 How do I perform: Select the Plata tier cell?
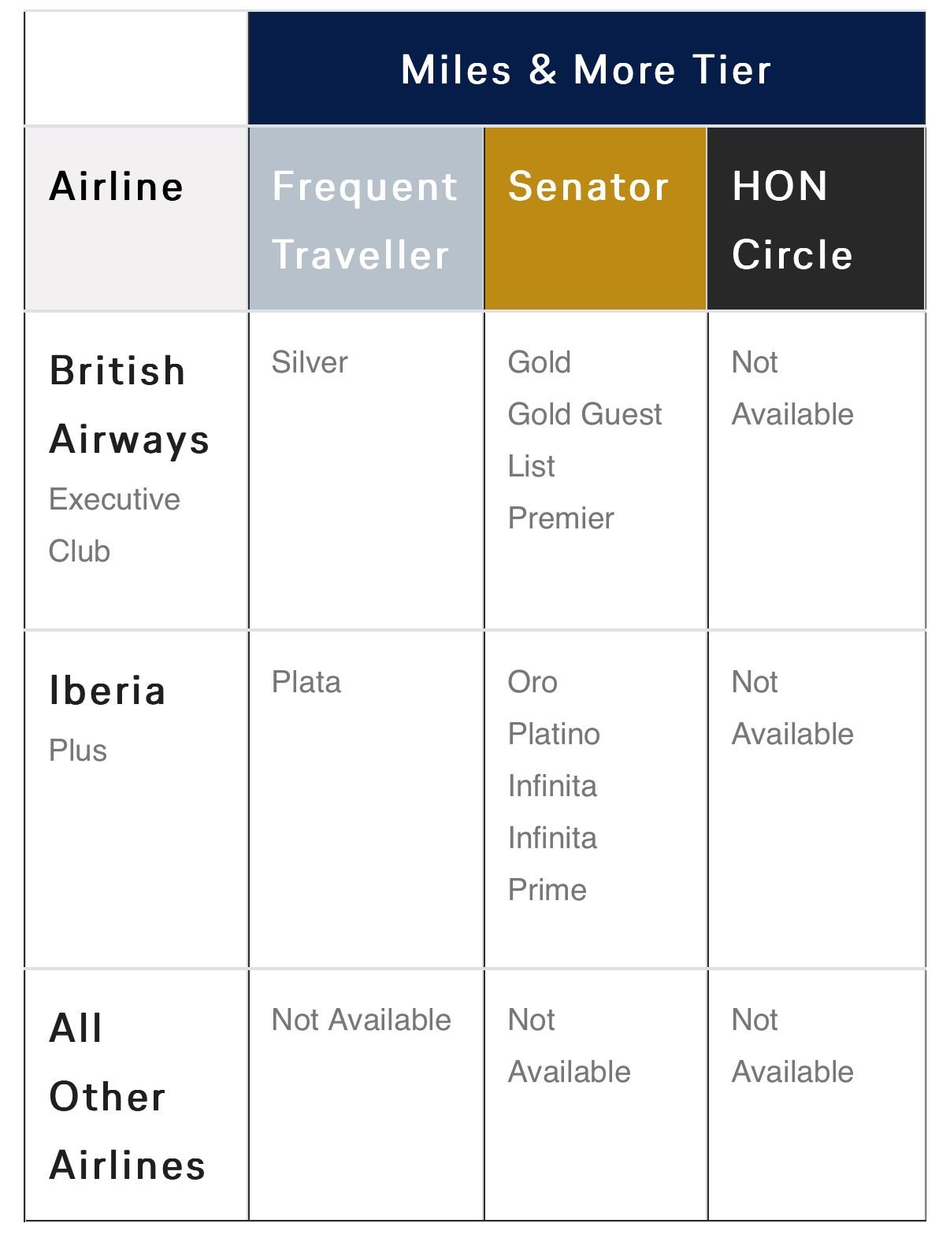coord(306,682)
